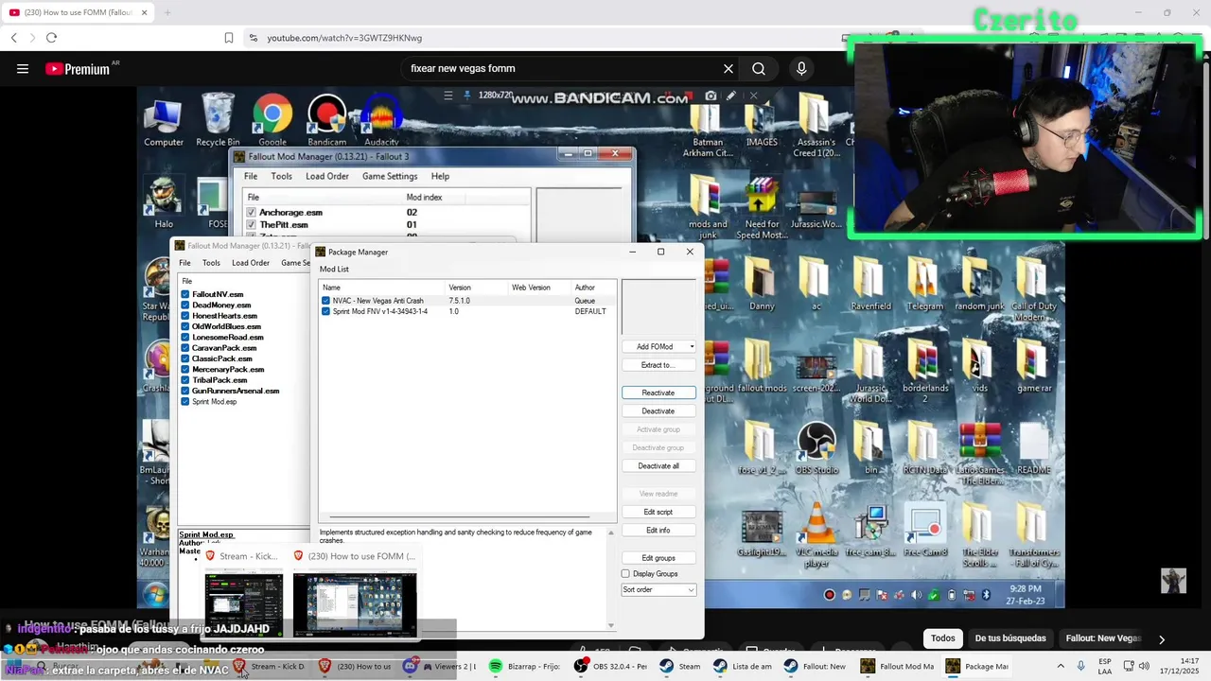Toggle OldWorldBlues.esm plugin checkbox
Viewport: 1211px width, 681px height.
[x=185, y=326]
